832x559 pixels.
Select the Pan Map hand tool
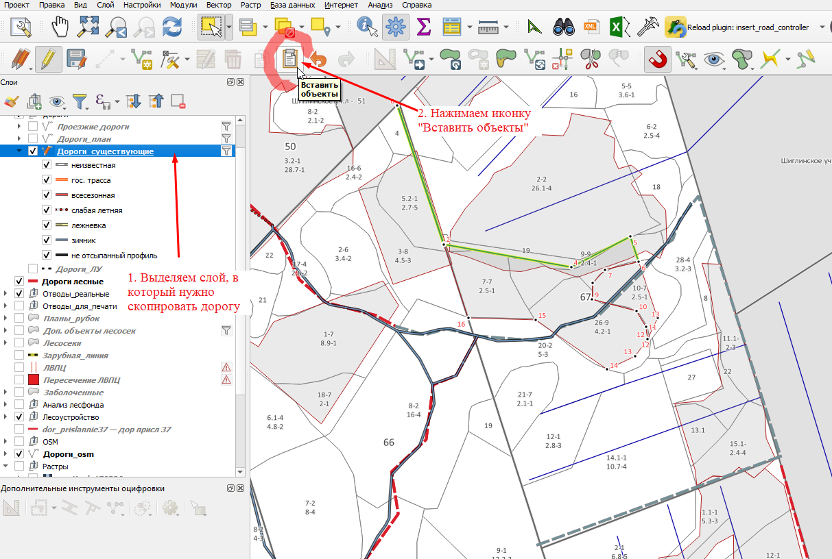coord(62,27)
